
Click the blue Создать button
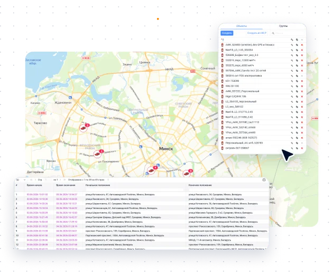[227, 33]
